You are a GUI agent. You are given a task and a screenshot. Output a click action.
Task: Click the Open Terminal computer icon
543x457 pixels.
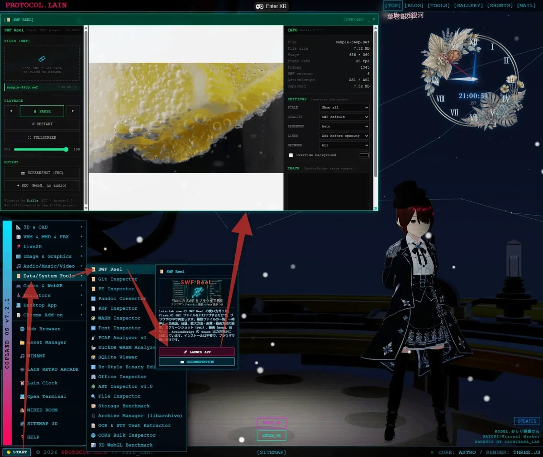click(22, 396)
